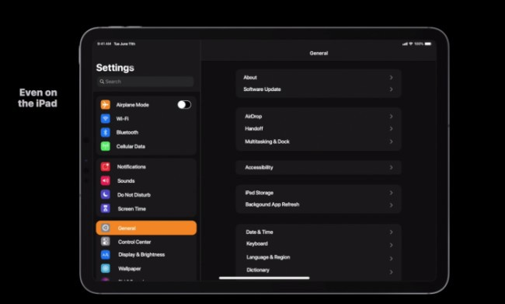
Task: Expand the About row chevron
Action: [391, 78]
